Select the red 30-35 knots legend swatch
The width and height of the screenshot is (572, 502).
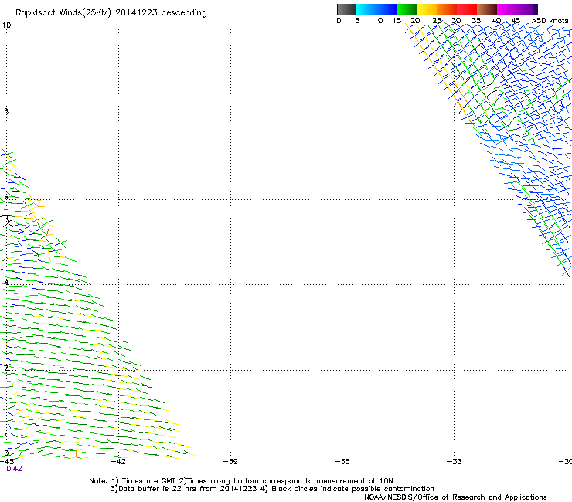click(x=467, y=9)
